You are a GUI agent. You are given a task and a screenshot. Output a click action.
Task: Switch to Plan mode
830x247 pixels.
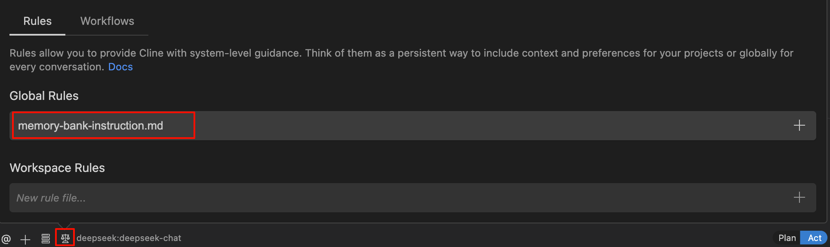coord(787,238)
